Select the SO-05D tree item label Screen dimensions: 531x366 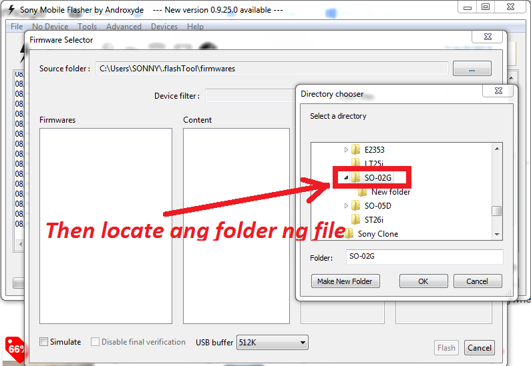pos(378,205)
